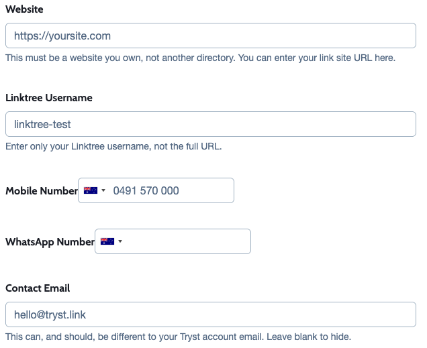Click the Linktree username-only hint text
Viewport: 427px width, 348px height.
[113, 146]
